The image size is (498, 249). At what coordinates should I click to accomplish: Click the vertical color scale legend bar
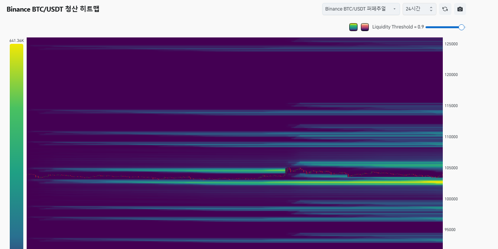pyautogui.click(x=17, y=146)
